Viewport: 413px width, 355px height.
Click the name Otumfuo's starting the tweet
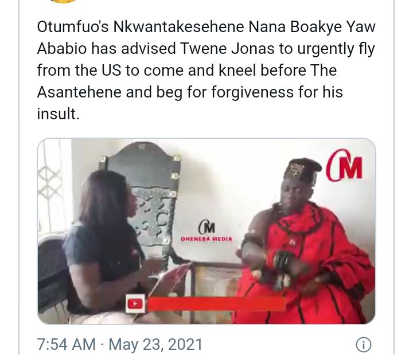(x=73, y=27)
